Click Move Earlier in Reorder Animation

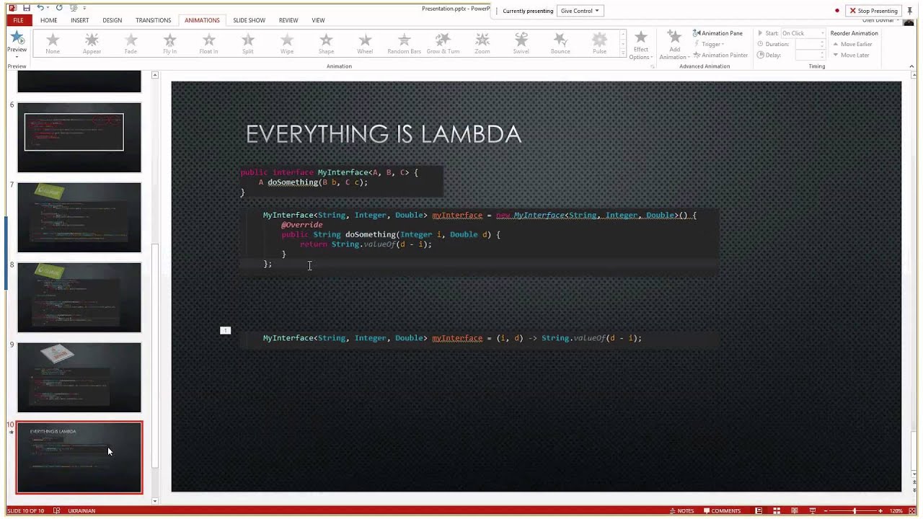852,44
